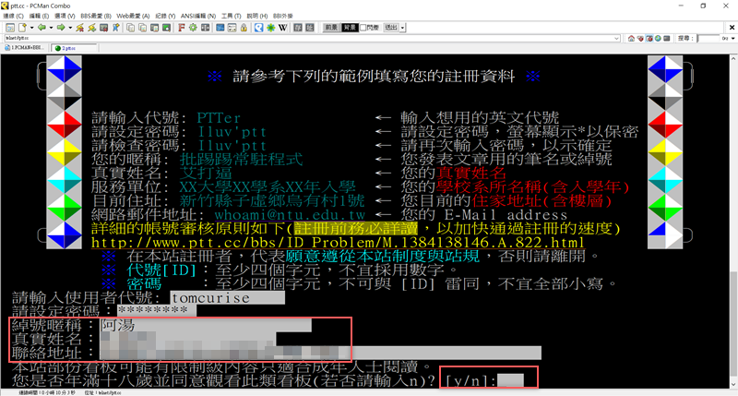Click the terminal scrollbar down arrow
This screenshot has height=396, width=738.
pyautogui.click(x=733, y=385)
